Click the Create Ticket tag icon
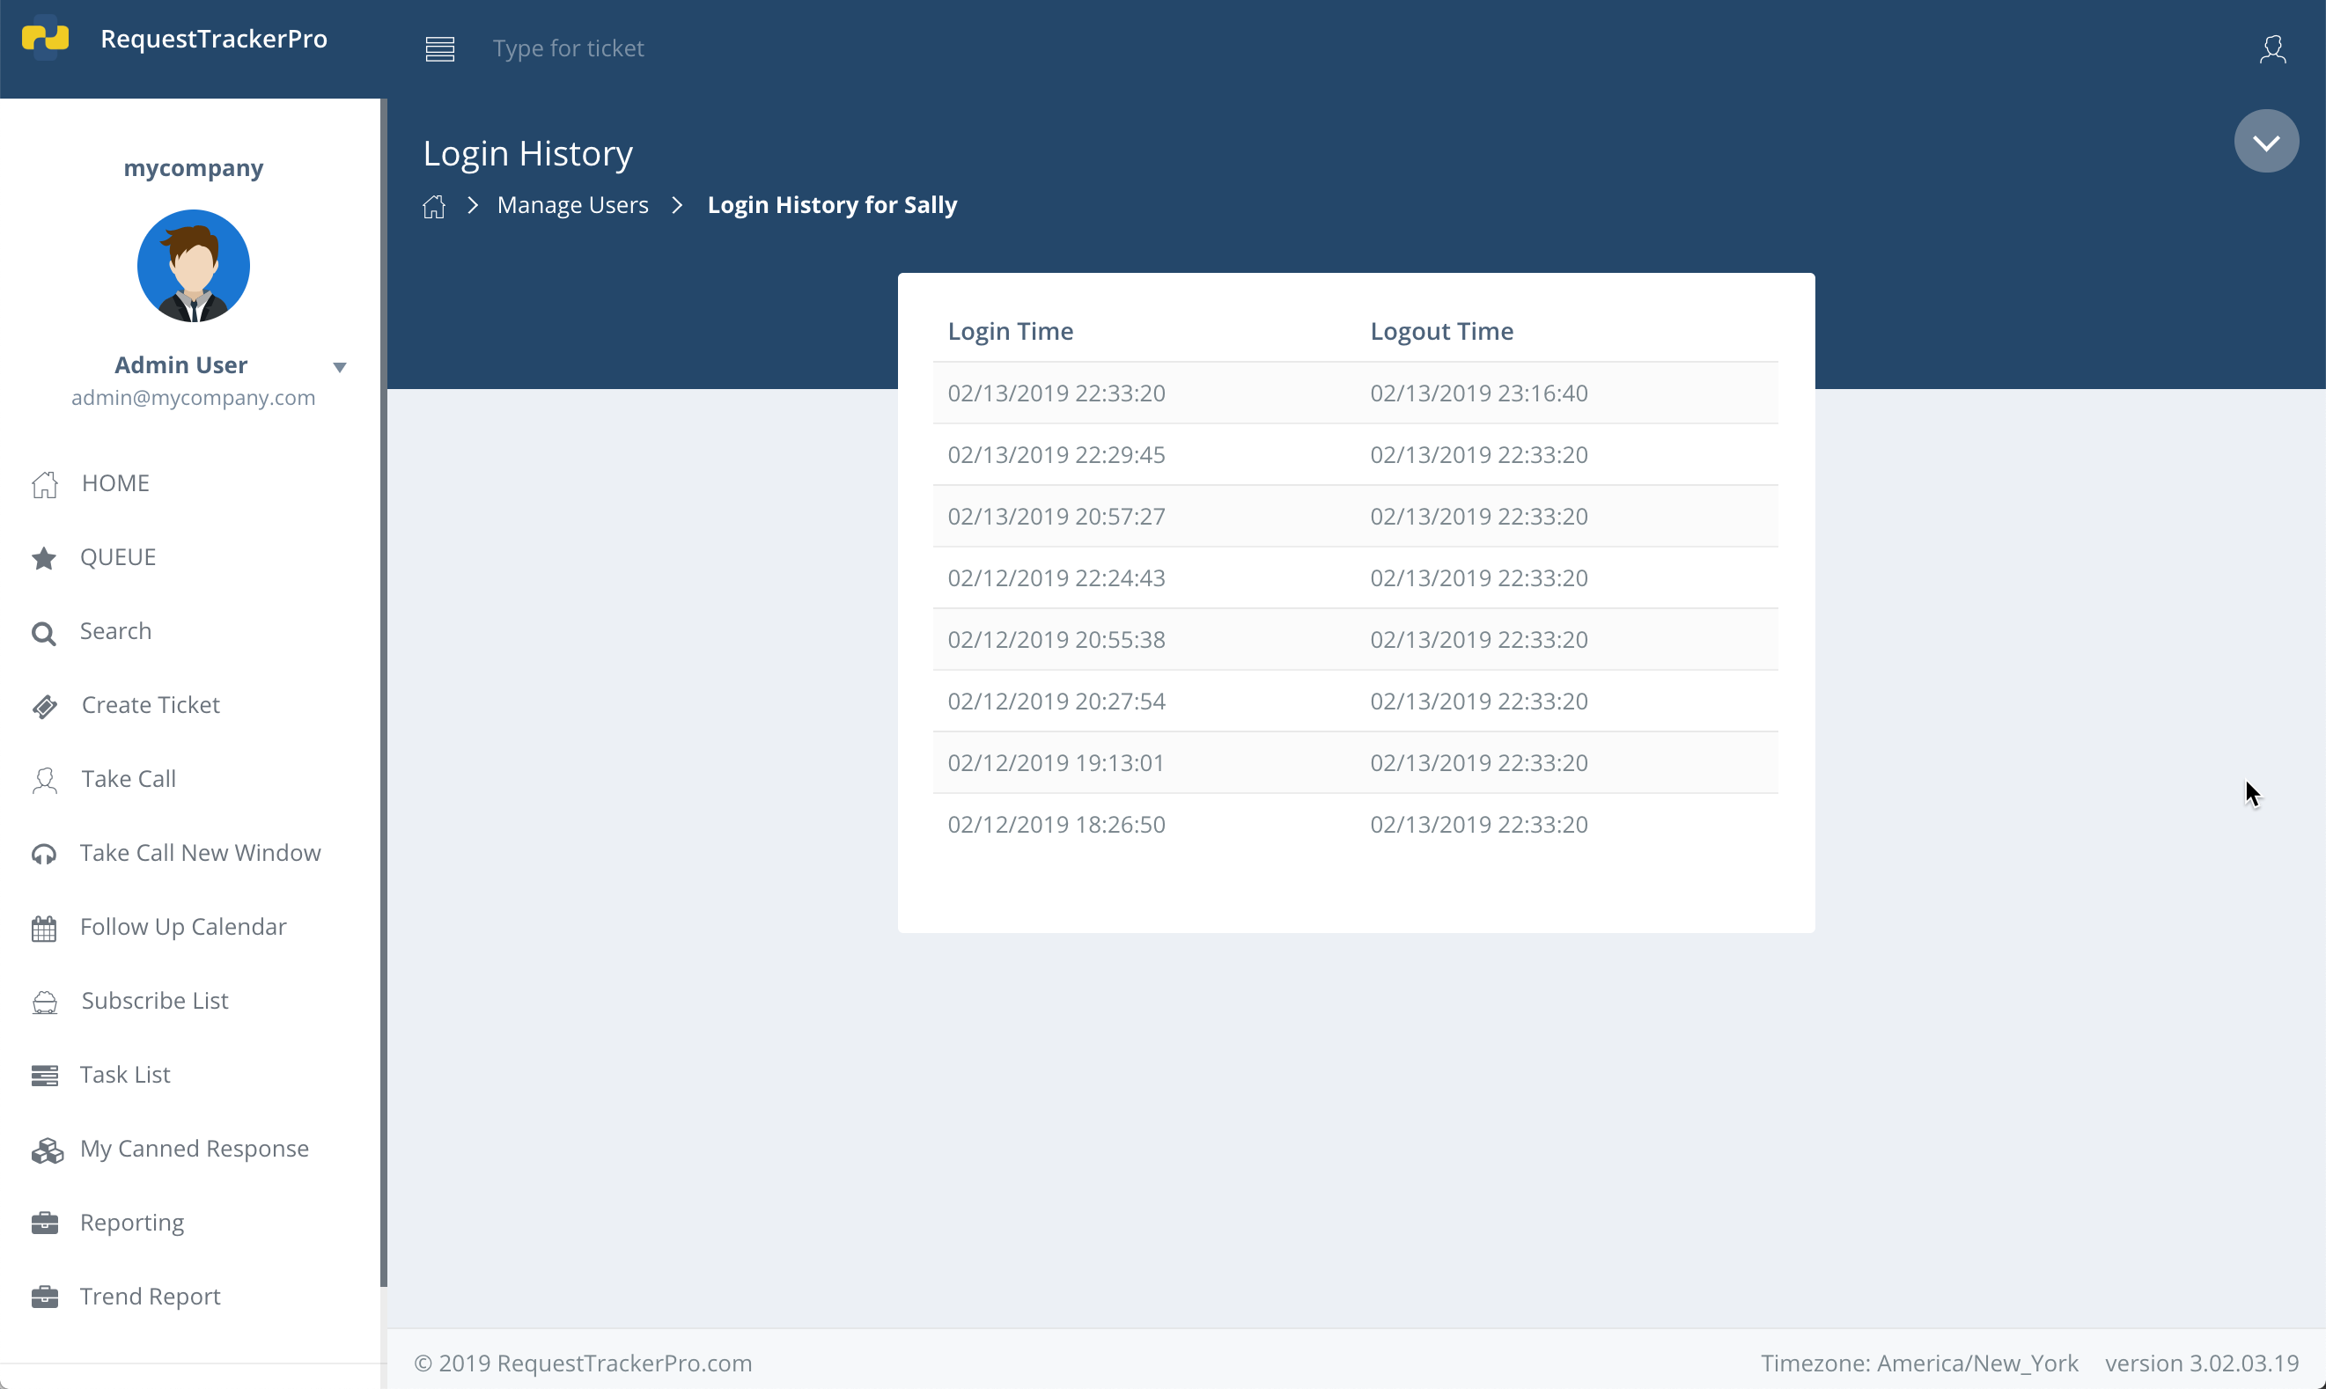2326x1389 pixels. [44, 706]
